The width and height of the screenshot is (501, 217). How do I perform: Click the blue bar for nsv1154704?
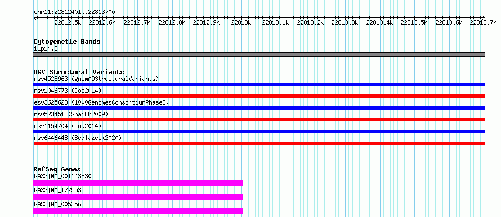click(x=259, y=132)
